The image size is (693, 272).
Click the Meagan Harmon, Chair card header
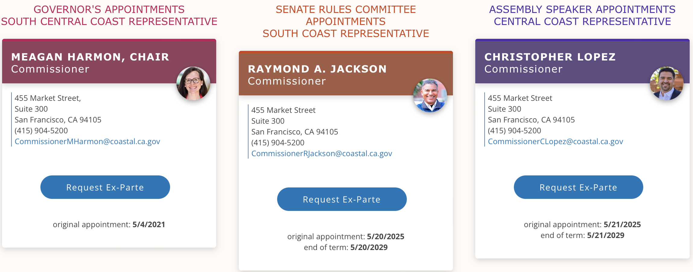pyautogui.click(x=90, y=57)
